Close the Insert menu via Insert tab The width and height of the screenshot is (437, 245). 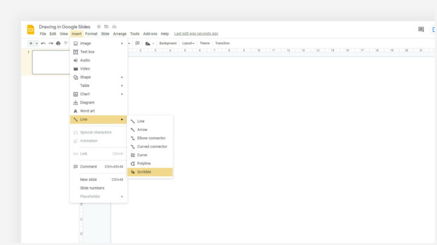tap(76, 34)
